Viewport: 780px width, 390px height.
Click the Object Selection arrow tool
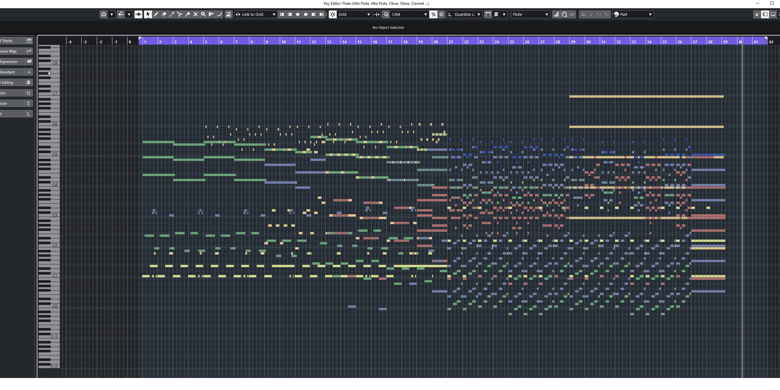tap(148, 14)
